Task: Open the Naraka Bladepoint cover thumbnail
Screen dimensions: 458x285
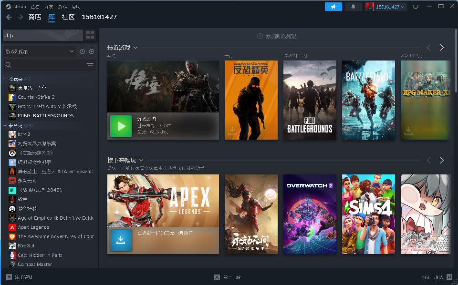Action: click(251, 214)
